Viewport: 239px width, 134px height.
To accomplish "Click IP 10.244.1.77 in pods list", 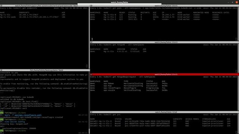I will pos(168,15).
